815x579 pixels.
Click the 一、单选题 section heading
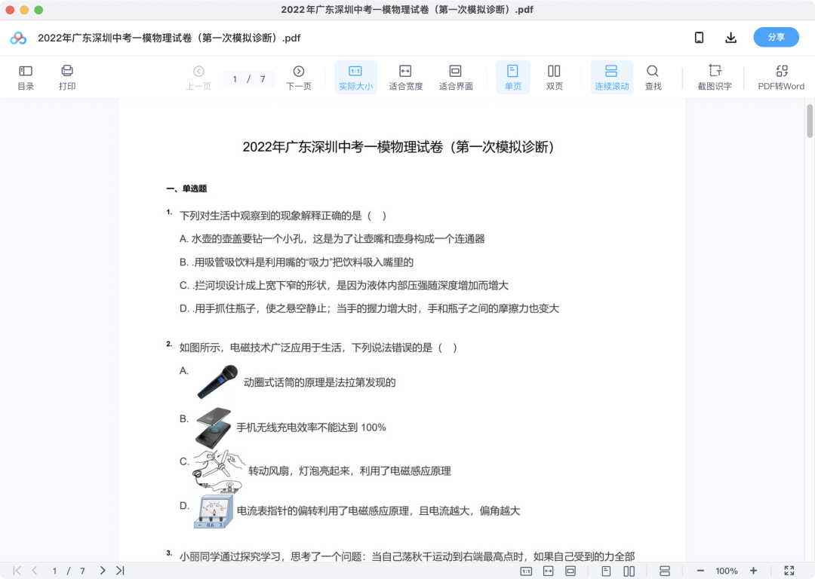186,188
